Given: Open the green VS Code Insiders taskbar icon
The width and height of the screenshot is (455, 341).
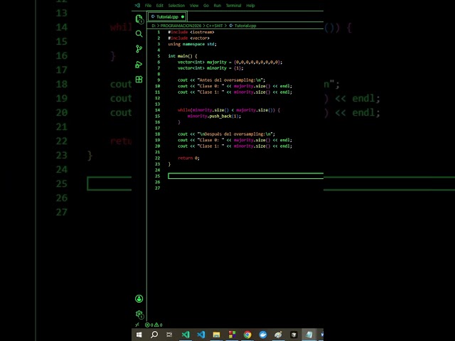Looking at the screenshot, I should coord(186,335).
